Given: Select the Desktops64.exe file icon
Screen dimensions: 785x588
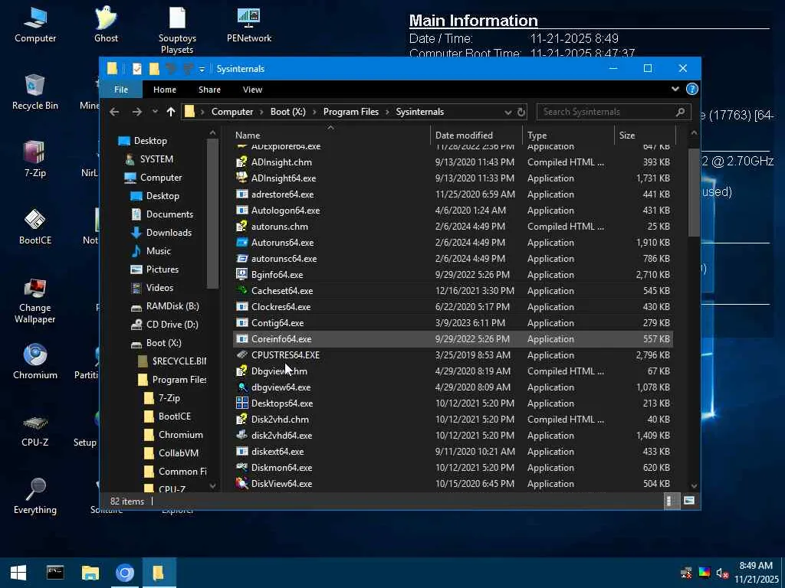Looking at the screenshot, I should click(x=241, y=403).
